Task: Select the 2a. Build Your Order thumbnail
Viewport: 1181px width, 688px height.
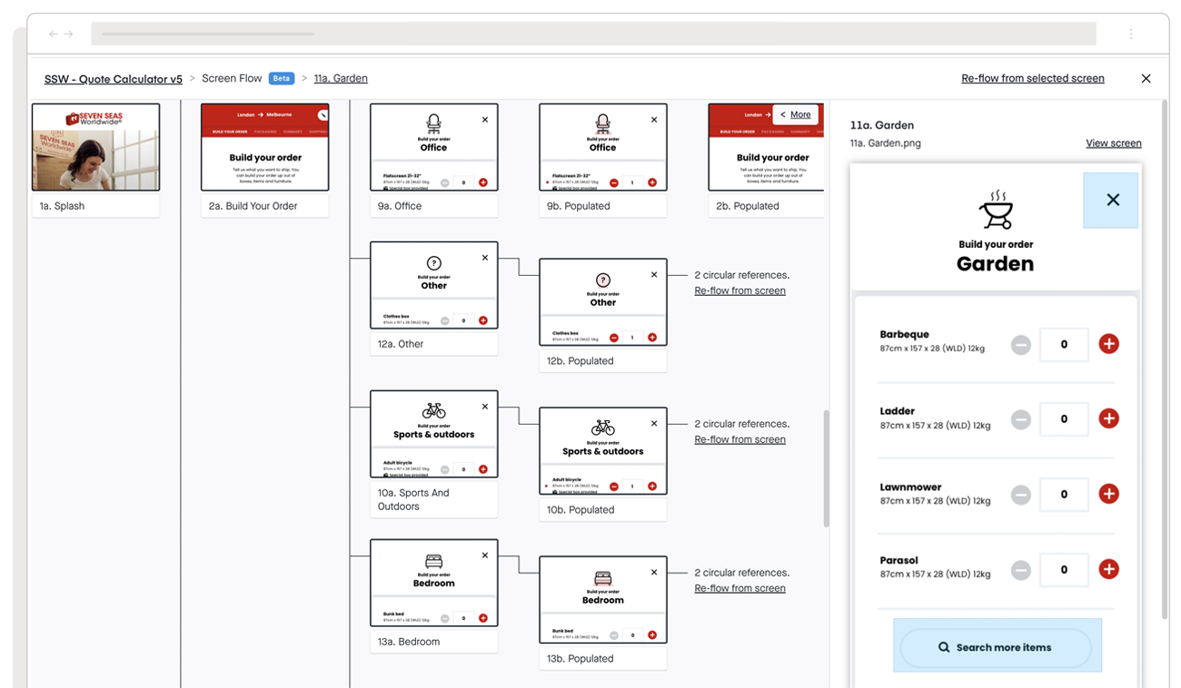Action: click(x=264, y=147)
